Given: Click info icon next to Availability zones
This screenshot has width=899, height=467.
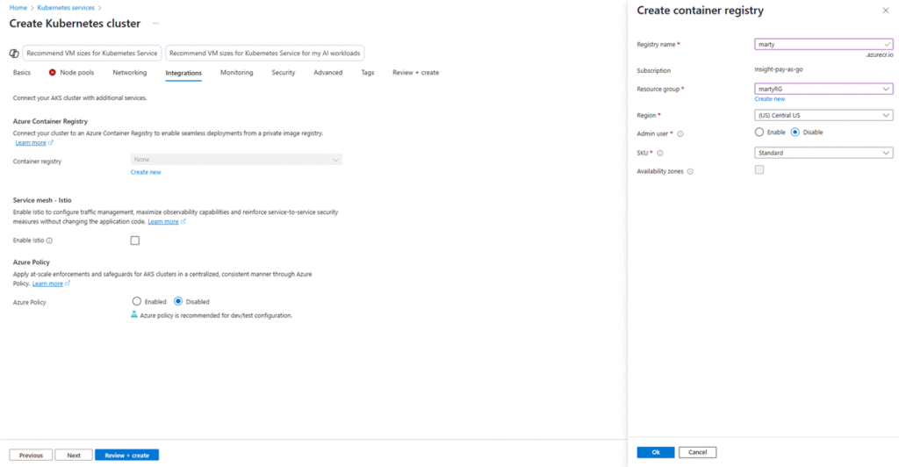Looking at the screenshot, I should pyautogui.click(x=690, y=172).
